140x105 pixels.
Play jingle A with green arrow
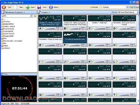(43, 28)
